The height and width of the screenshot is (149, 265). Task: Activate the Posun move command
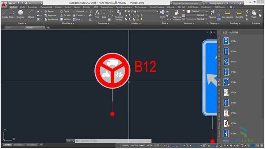tap(49, 12)
